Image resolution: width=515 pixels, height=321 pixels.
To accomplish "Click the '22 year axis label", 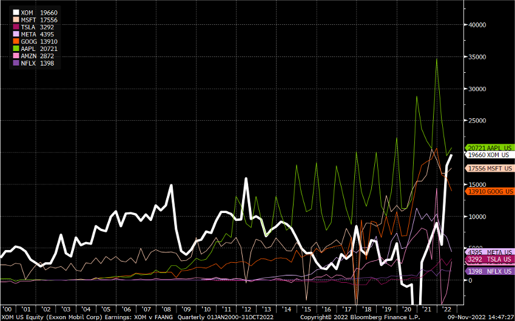I will click(x=446, y=309).
